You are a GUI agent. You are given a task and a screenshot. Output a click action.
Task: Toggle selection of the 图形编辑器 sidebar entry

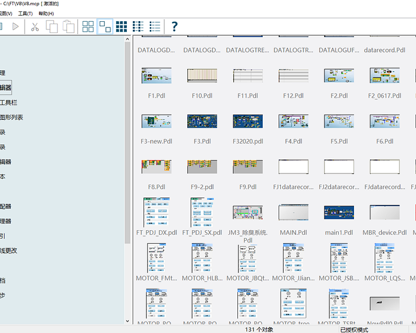pos(5,87)
